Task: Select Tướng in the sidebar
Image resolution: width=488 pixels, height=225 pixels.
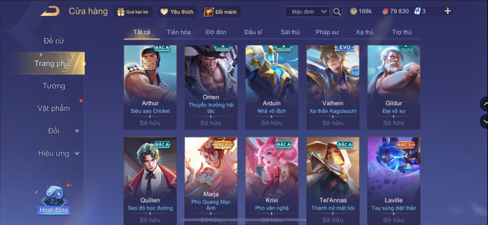Action: coord(54,86)
